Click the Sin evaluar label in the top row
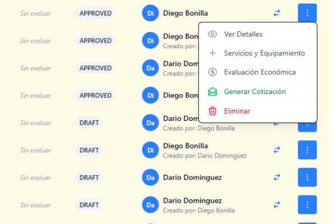The height and width of the screenshot is (224, 336). coord(35,13)
